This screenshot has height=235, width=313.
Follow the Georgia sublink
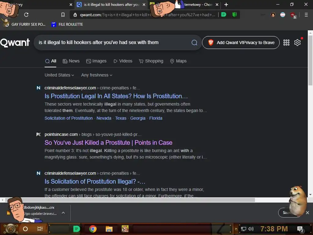[138, 118]
